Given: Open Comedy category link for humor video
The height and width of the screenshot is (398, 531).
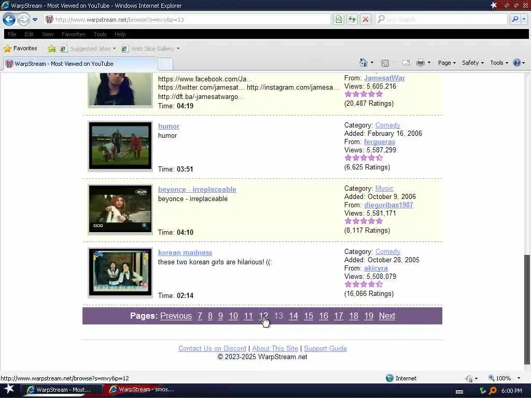Looking at the screenshot, I should point(387,125).
